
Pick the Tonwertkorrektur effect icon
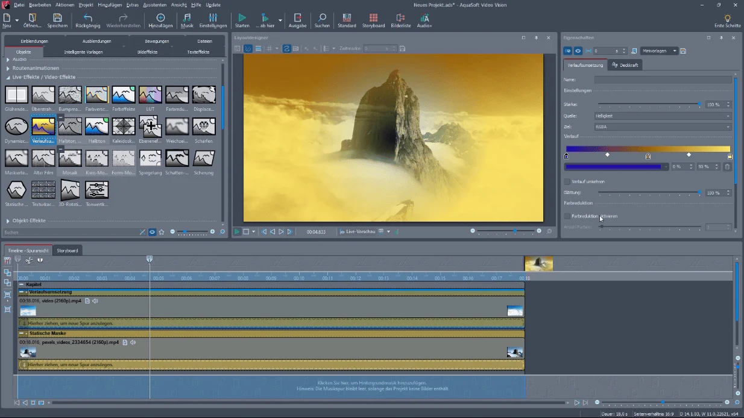pyautogui.click(x=96, y=190)
